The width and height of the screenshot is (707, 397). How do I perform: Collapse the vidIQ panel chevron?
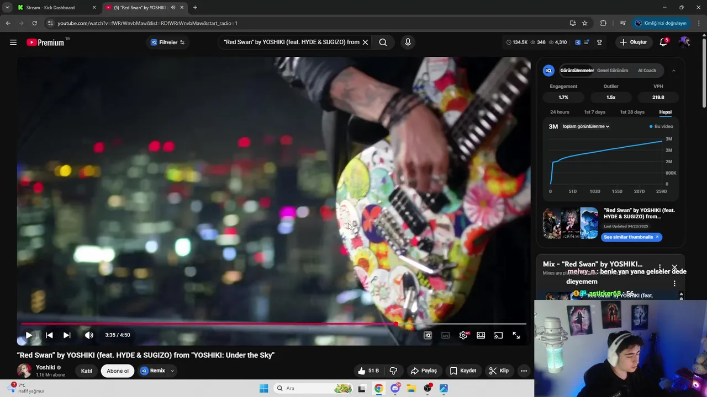pos(673,71)
